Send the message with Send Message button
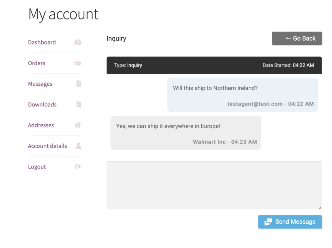332x248 pixels. tap(290, 222)
